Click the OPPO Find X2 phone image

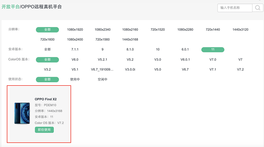click(x=22, y=113)
